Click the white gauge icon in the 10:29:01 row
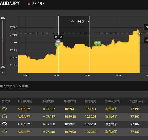Viewport: 148px width, 140px height. 4,124
